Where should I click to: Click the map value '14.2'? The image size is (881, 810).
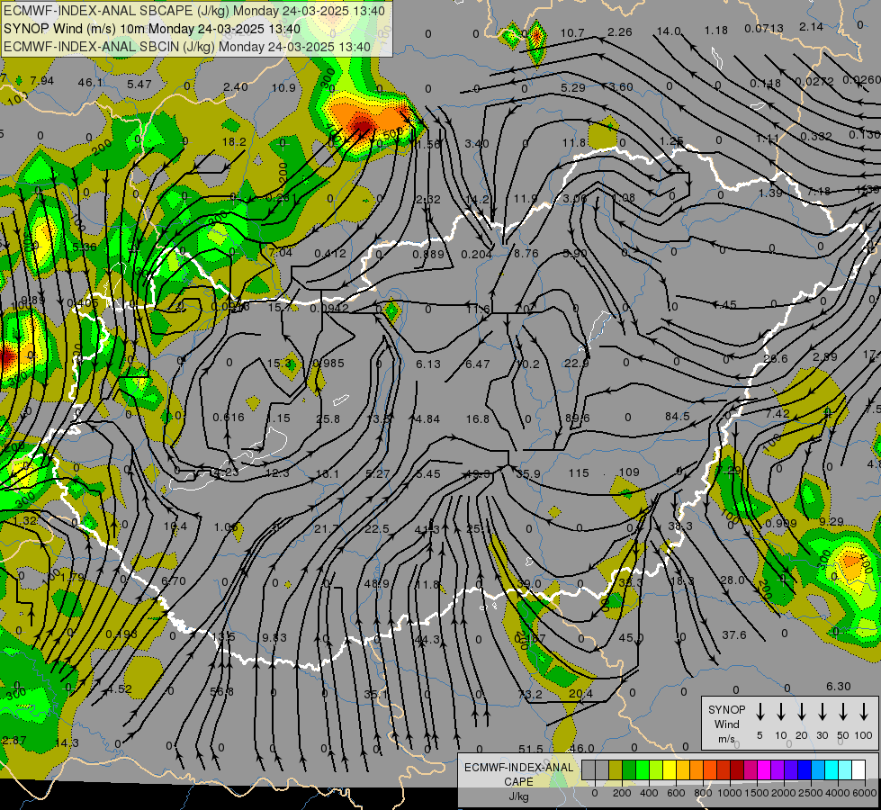point(478,199)
